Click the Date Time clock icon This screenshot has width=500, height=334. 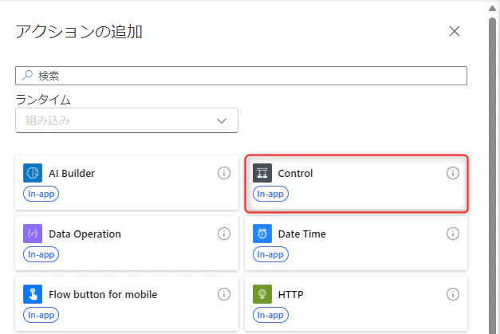tap(262, 234)
